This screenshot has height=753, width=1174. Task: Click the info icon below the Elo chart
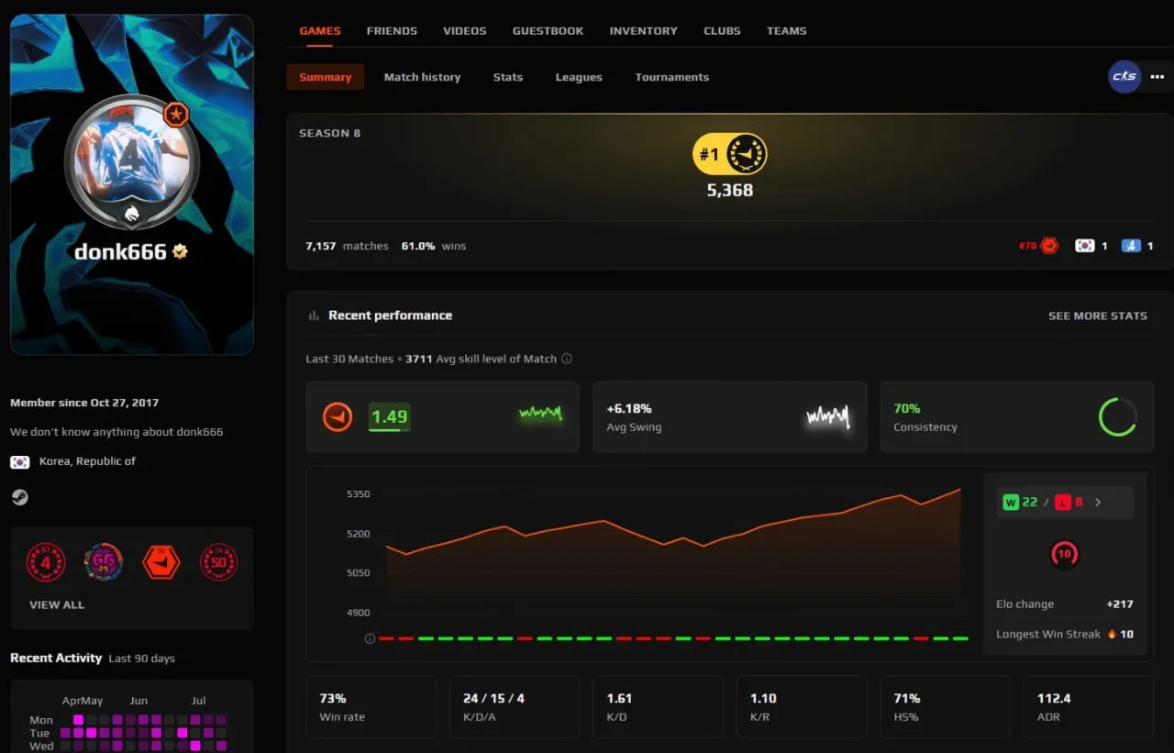click(x=370, y=638)
